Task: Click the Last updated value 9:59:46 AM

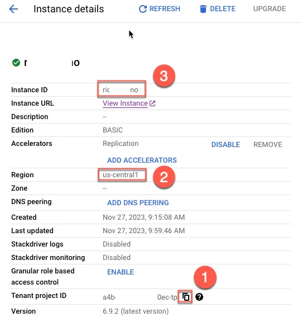Action: click(x=166, y=231)
